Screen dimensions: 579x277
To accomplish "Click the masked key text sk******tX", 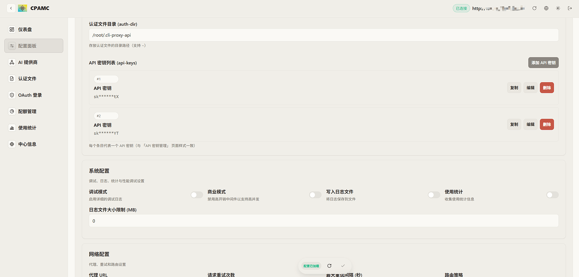I will point(106,97).
